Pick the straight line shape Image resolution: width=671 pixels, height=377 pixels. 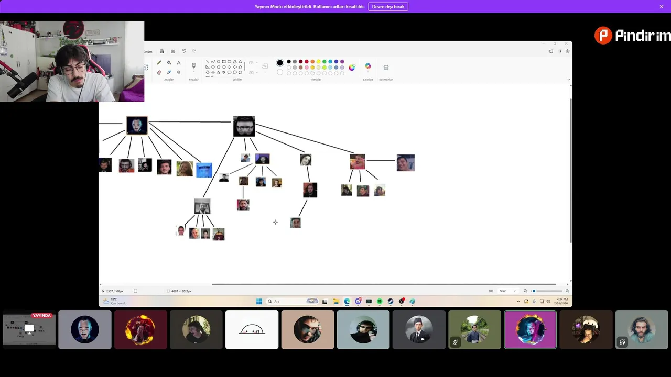[208, 61]
